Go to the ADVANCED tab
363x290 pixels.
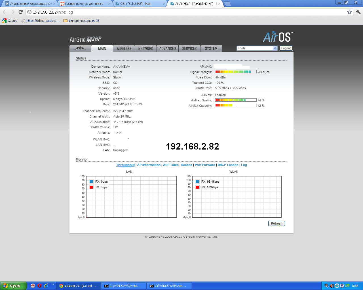168,48
